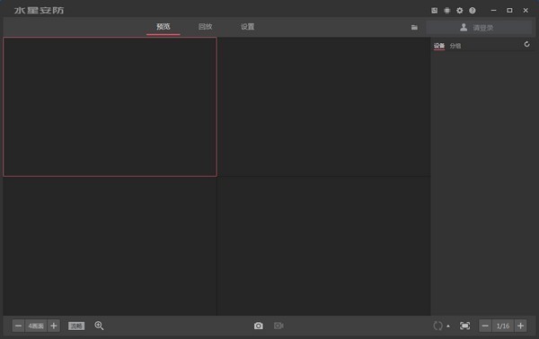Start recording with the video camera icon
This screenshot has height=339, width=539.
(x=278, y=326)
